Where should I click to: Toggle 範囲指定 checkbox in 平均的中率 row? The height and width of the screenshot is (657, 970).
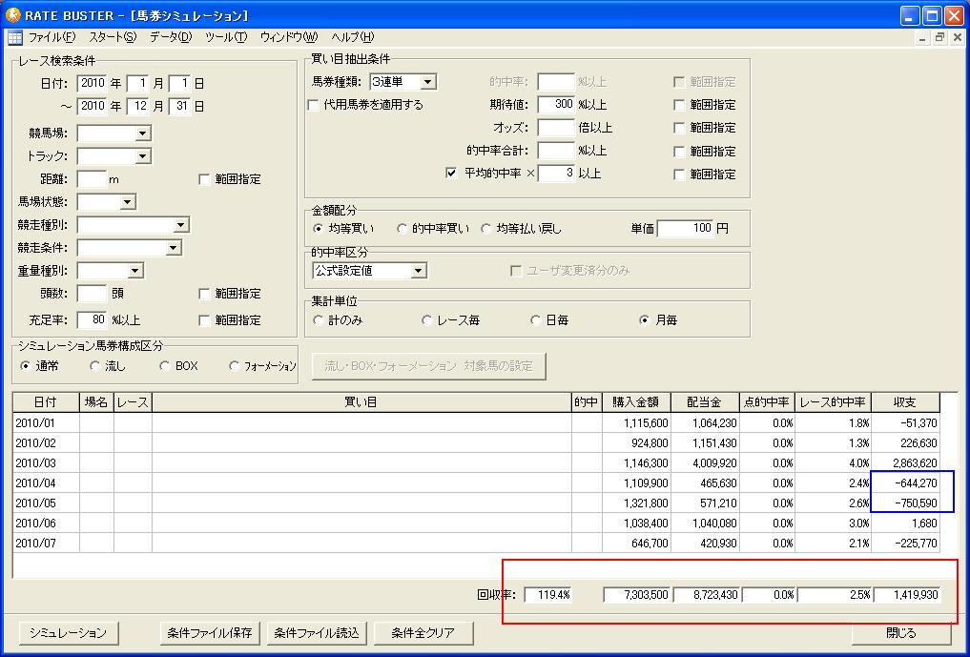(679, 175)
